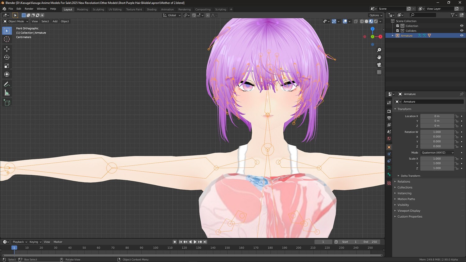Activate the Move tool
The image size is (466, 262).
click(7, 49)
